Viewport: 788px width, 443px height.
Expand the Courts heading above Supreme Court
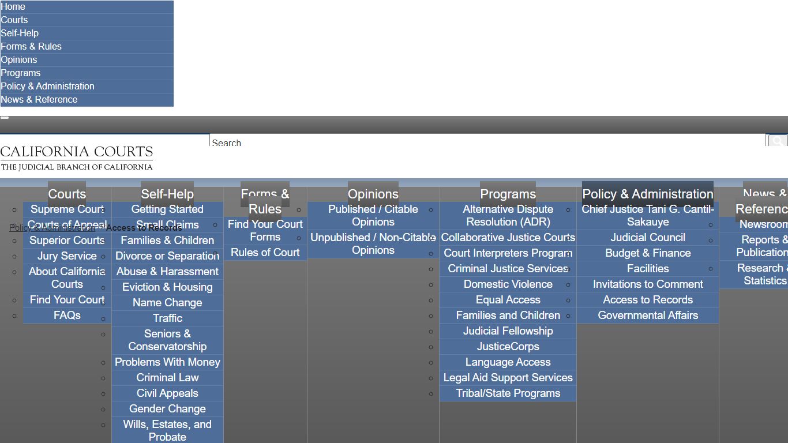67,194
